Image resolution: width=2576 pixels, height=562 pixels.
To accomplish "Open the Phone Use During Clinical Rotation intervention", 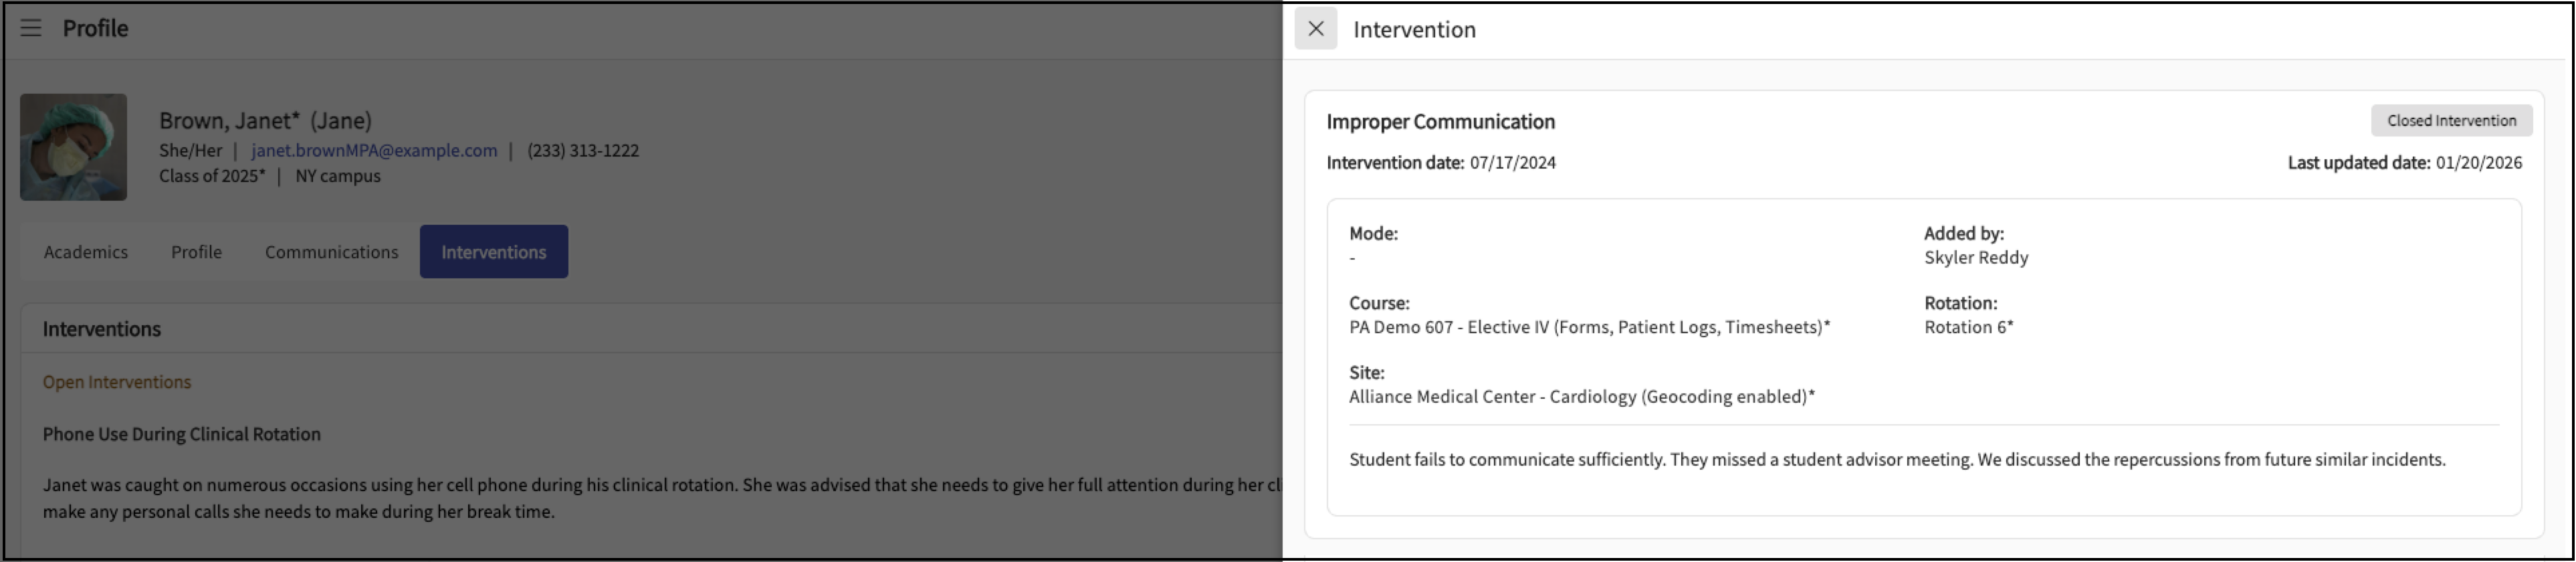I will coord(181,434).
